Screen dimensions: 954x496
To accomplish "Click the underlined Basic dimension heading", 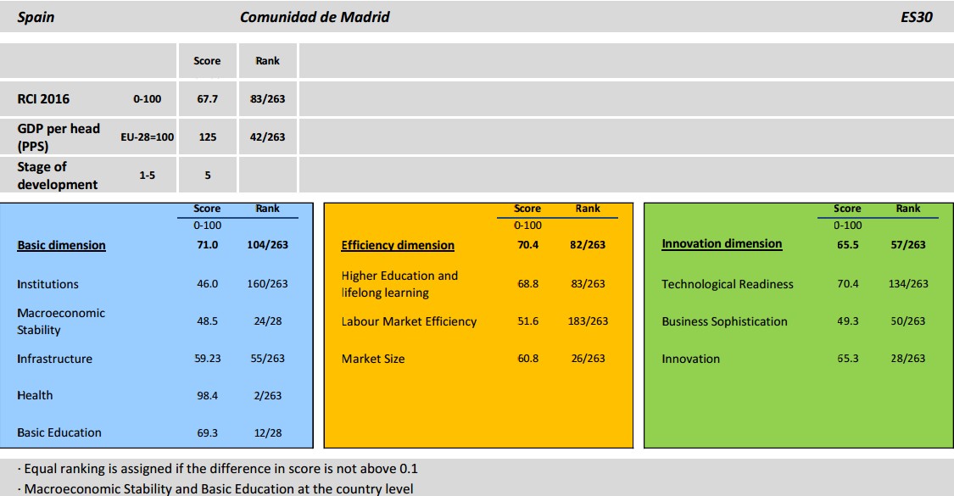I will (61, 245).
